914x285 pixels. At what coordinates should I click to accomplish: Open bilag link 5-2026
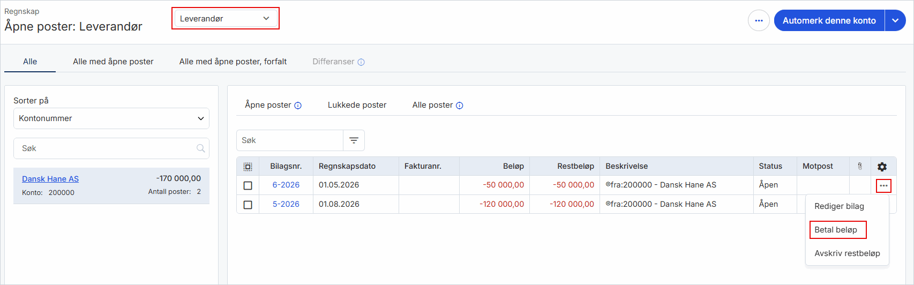point(286,204)
